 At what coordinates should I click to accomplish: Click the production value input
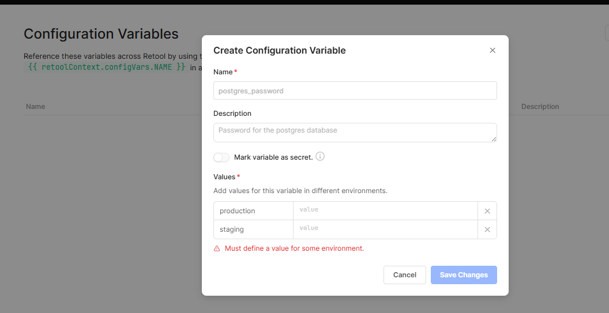pyautogui.click(x=385, y=211)
